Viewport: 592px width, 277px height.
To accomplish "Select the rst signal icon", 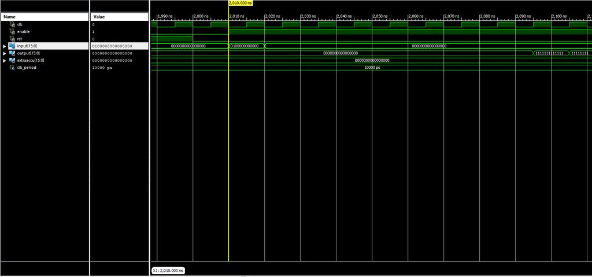I will [x=13, y=39].
